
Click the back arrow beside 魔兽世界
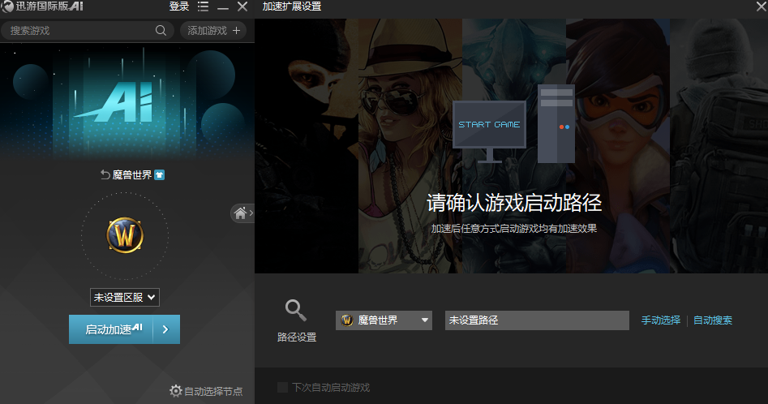(x=105, y=174)
